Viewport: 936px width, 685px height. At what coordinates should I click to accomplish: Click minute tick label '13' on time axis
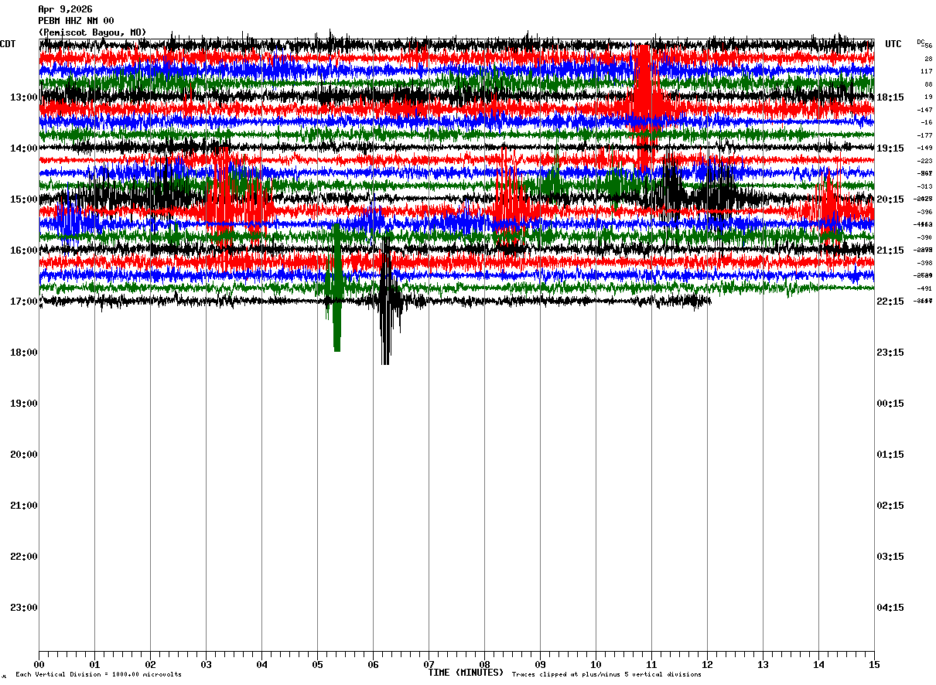point(763,665)
